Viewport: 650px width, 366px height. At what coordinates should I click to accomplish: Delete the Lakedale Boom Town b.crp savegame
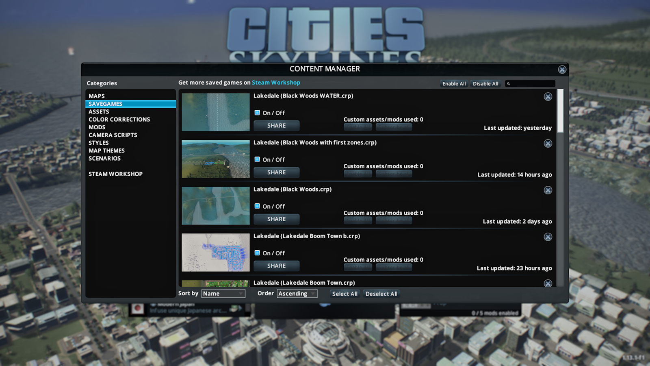[x=548, y=237]
